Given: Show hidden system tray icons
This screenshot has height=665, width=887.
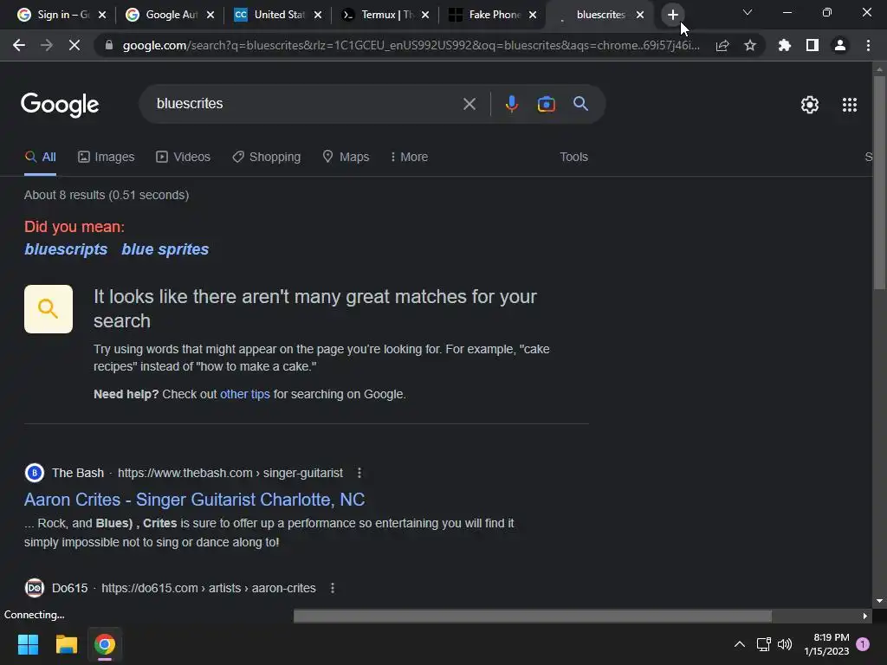Looking at the screenshot, I should pos(740,644).
